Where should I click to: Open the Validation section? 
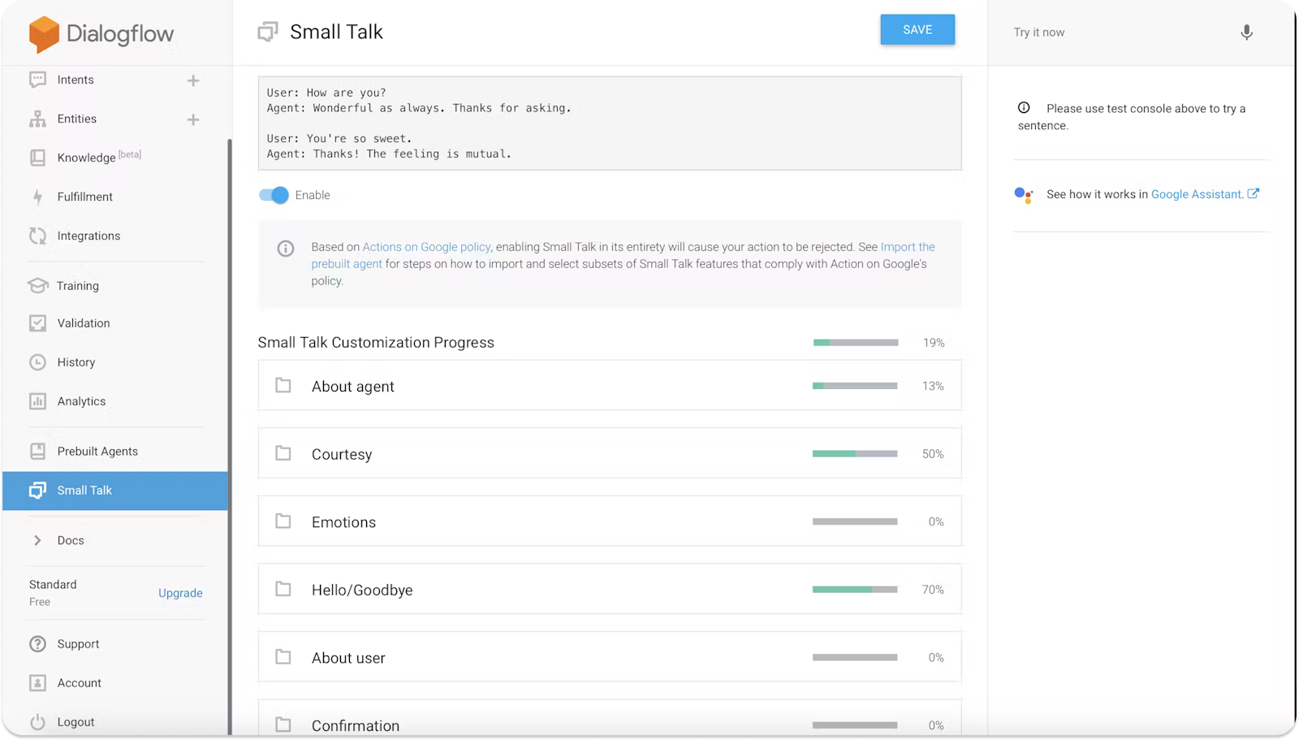tap(83, 322)
